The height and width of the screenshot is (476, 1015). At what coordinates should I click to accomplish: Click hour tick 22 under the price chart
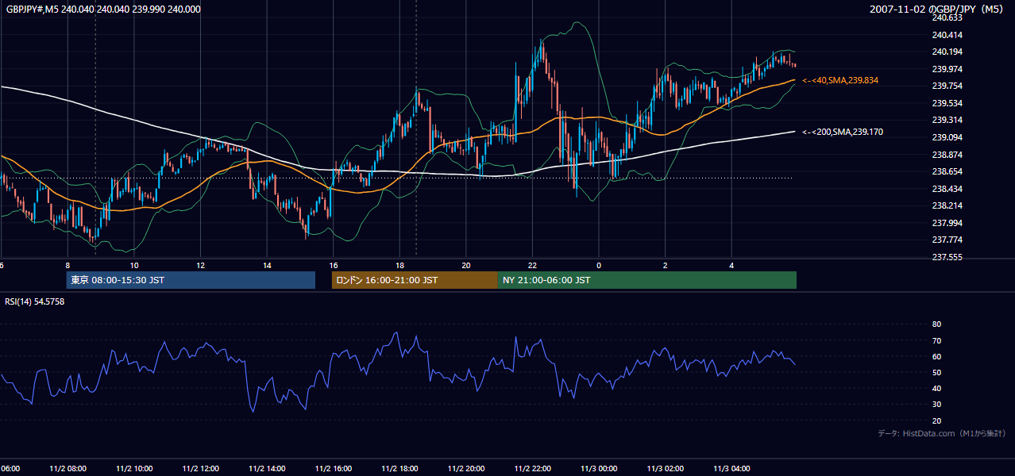pyautogui.click(x=533, y=265)
